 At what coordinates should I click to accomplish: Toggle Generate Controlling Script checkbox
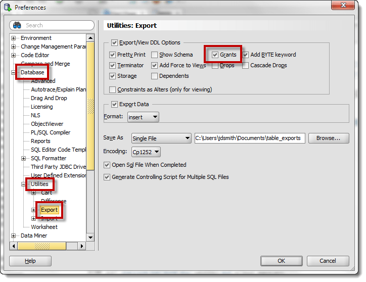click(107, 177)
